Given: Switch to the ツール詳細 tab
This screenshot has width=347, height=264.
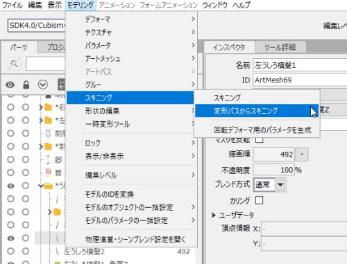Looking at the screenshot, I should click(280, 47).
